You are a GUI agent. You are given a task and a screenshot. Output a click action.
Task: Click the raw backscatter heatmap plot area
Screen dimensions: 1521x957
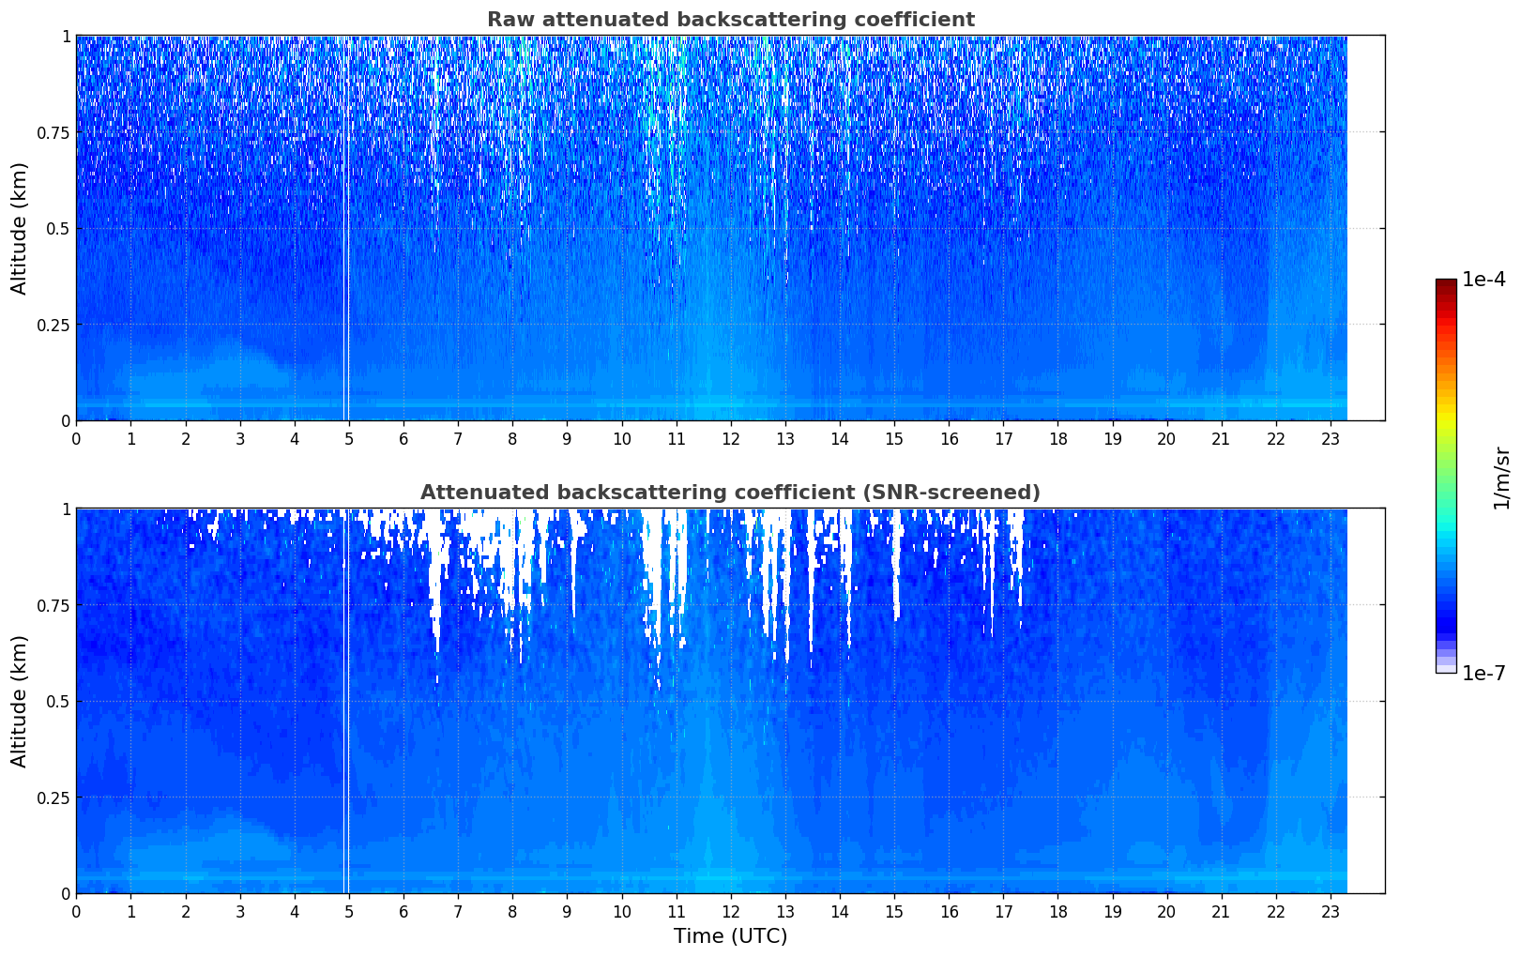(730, 228)
